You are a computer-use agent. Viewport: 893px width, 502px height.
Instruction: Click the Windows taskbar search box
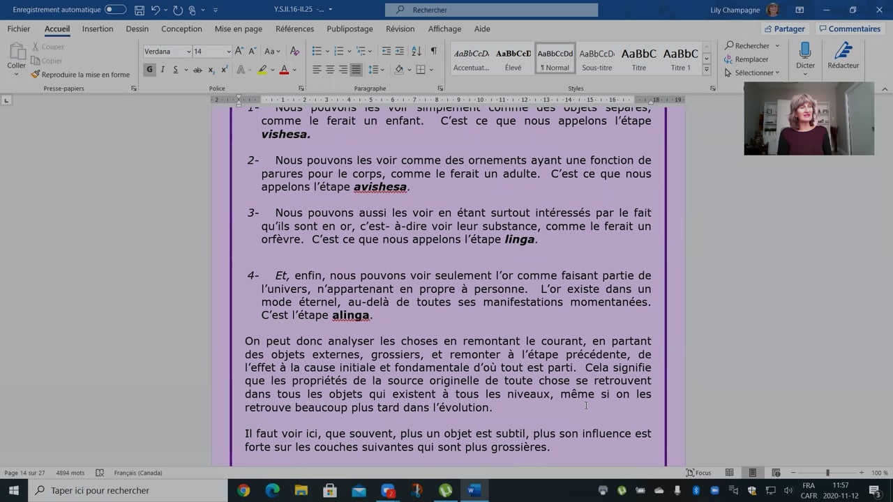point(128,490)
